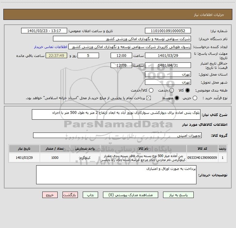Viewport: 236px width, 228px height.
Task: Click the goods group تجهیزات امنیتی field
Action: point(117,135)
